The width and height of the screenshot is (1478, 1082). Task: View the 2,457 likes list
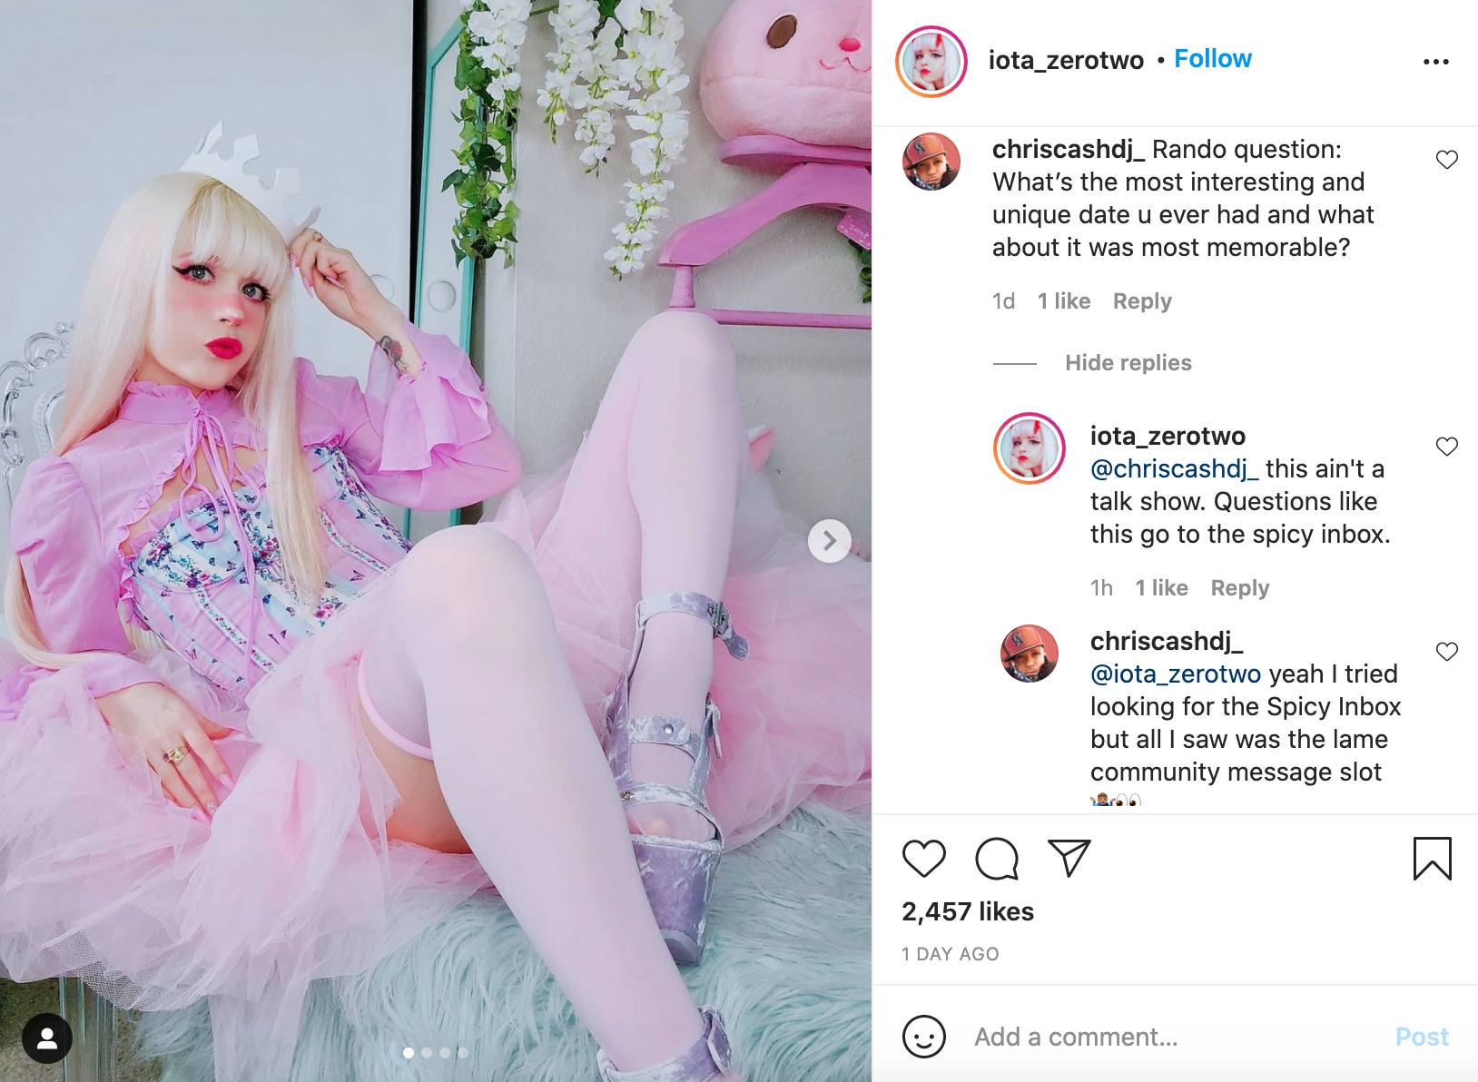pos(968,911)
